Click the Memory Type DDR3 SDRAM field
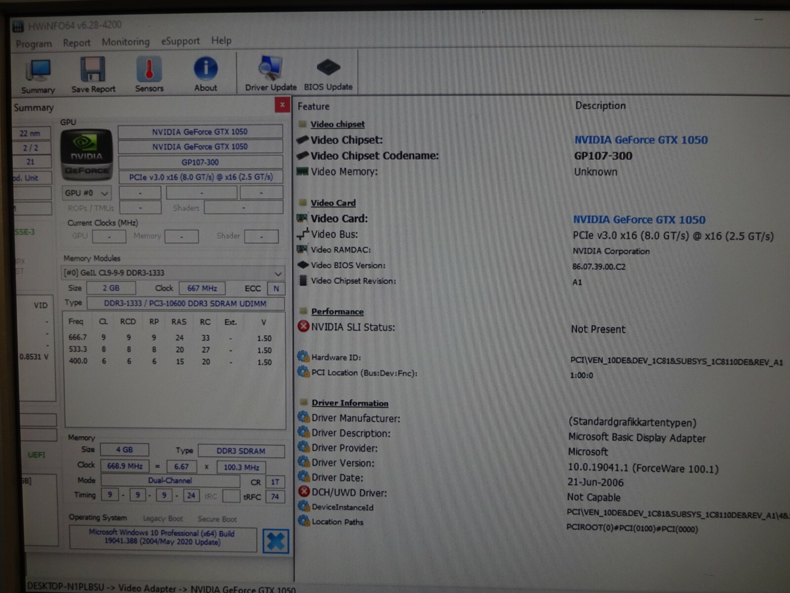790x593 pixels. pyautogui.click(x=241, y=451)
